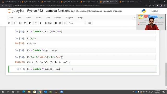Image resolution: width=167 pixels, height=94 pixels.
Task: Bookmark this page with the star icon
Action: 153,6
